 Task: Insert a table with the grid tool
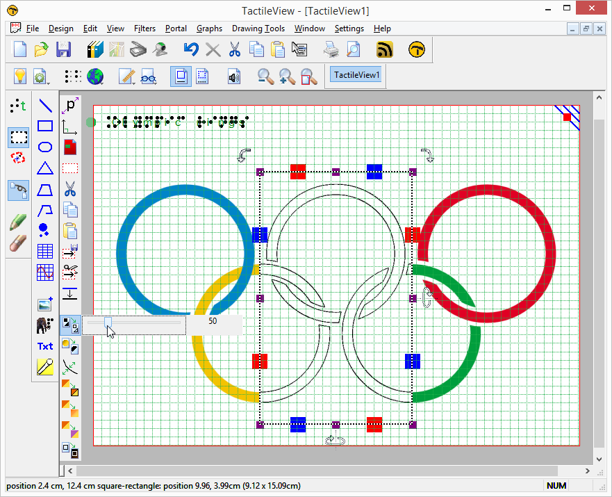[45, 252]
